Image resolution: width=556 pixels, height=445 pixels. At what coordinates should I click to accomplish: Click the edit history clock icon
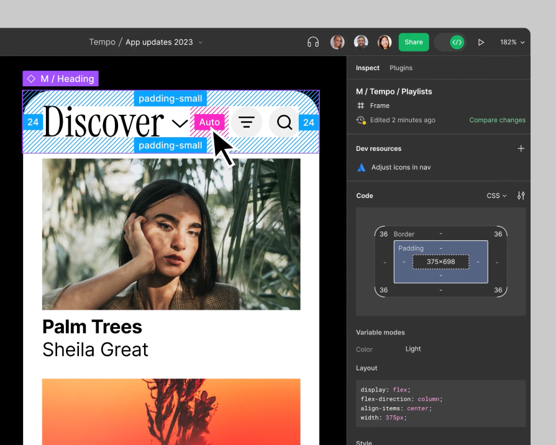point(361,120)
